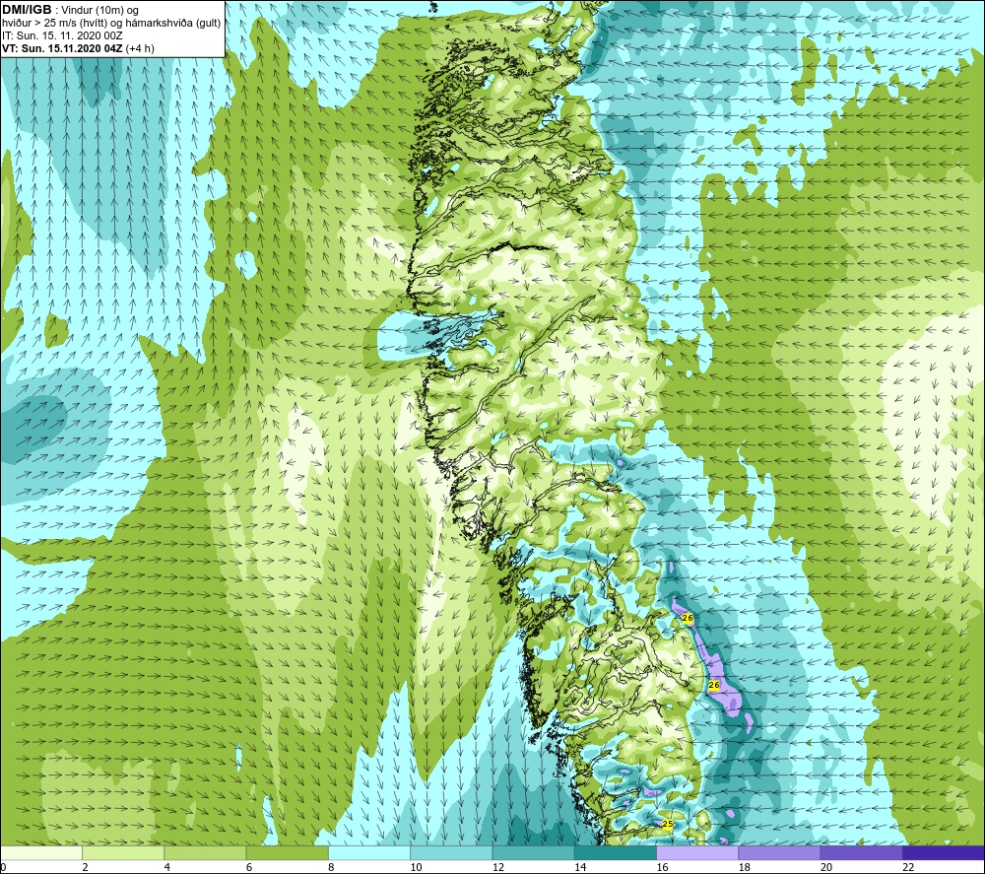Click the violet 18–20 m/s legend swatch
Viewport: 985px width, 874px height.
click(x=779, y=853)
